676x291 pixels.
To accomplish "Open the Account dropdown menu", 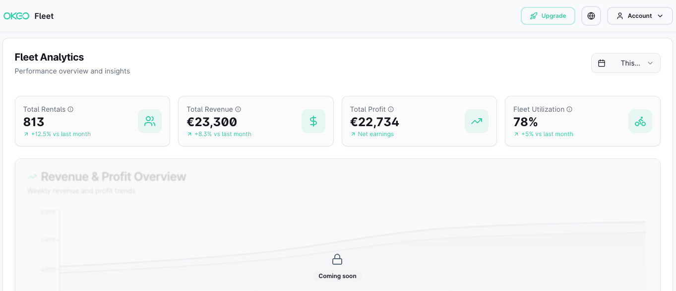I will click(x=640, y=16).
